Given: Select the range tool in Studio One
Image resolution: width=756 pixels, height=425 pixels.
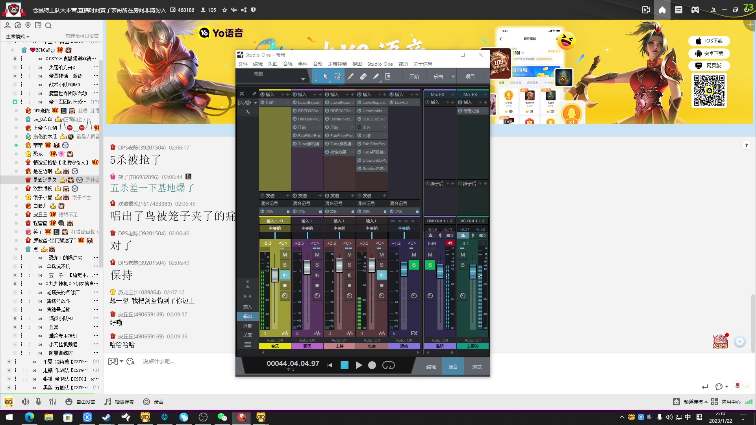Looking at the screenshot, I should pyautogui.click(x=338, y=76).
